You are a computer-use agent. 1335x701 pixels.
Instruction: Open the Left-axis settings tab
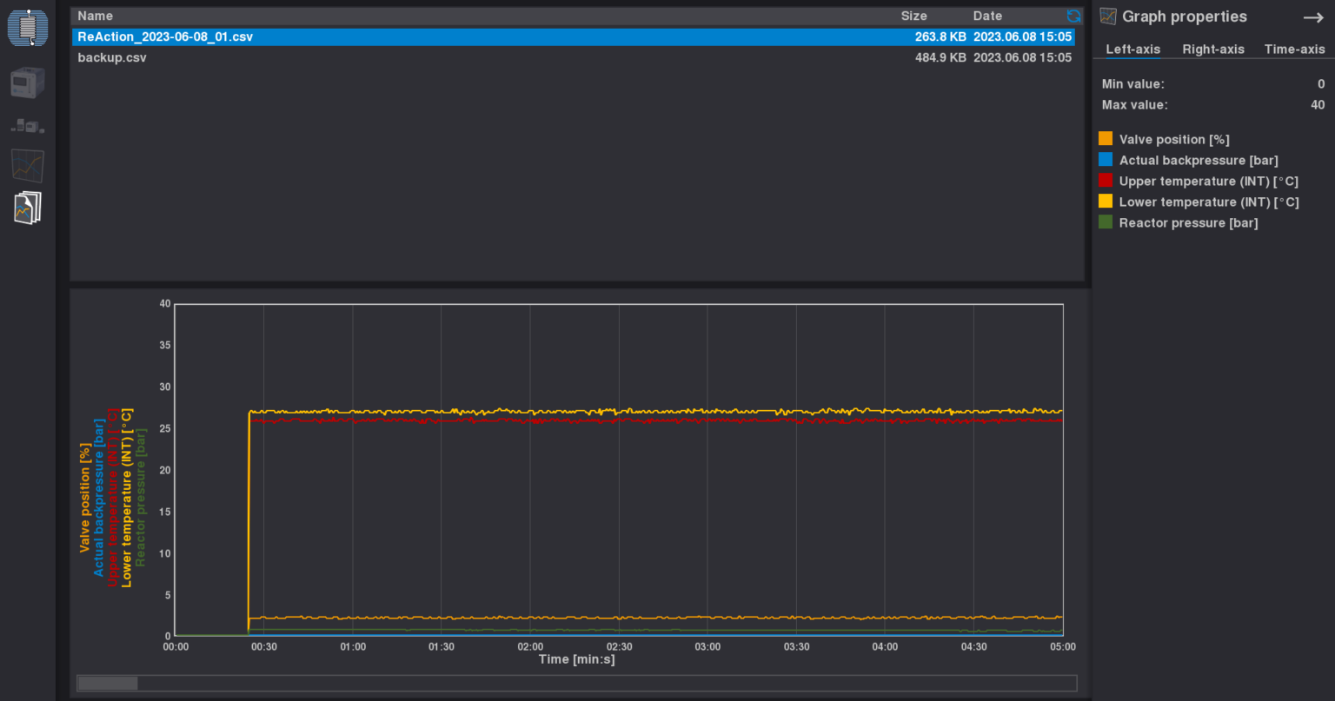pyautogui.click(x=1132, y=50)
